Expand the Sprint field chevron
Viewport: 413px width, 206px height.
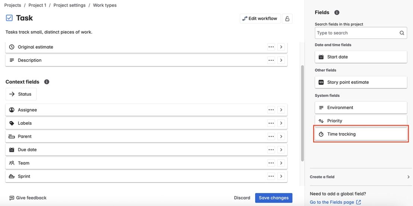(281, 176)
